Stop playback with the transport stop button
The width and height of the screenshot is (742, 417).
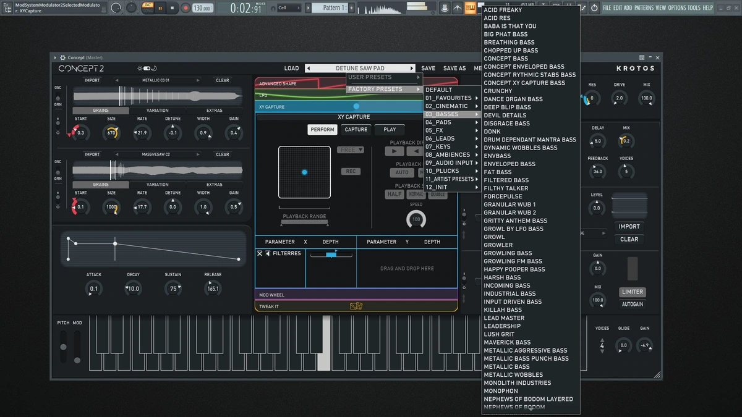(173, 8)
